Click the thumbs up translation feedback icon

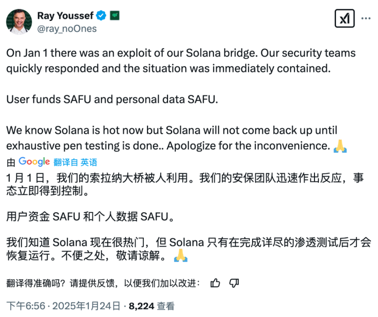click(x=215, y=283)
